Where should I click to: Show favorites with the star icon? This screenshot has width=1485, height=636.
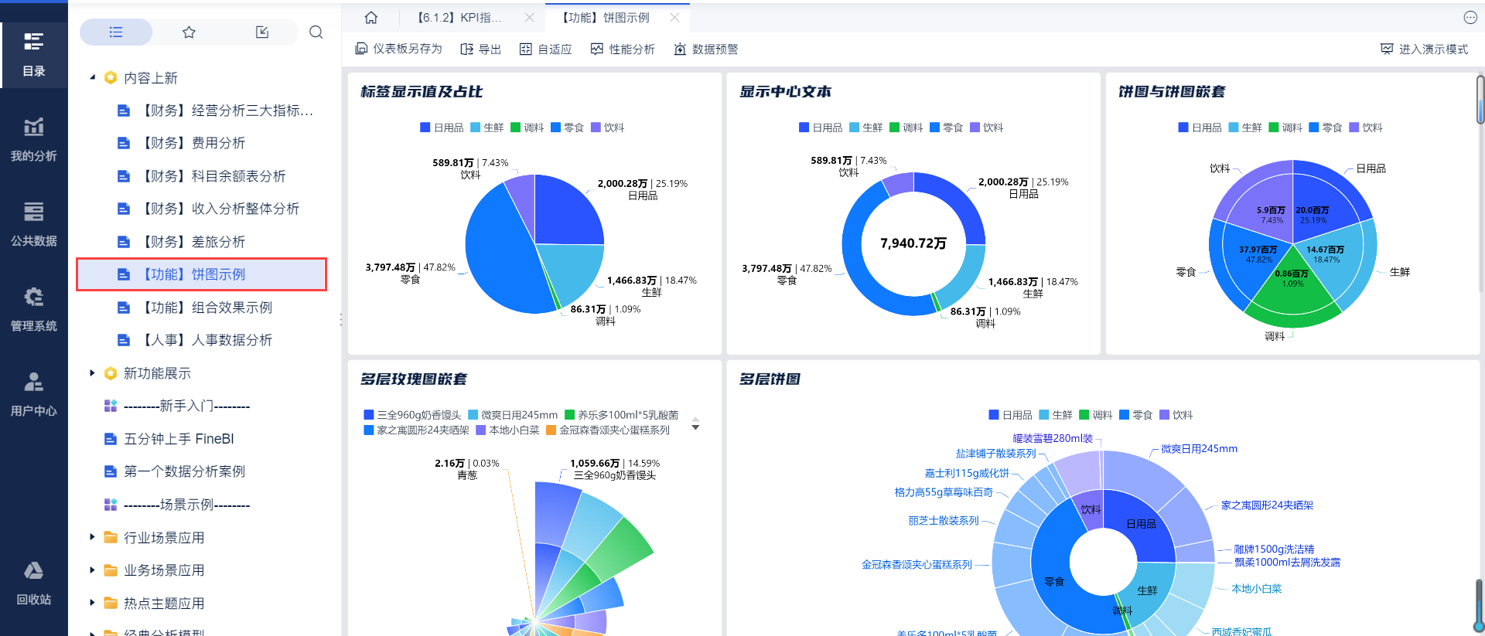(189, 32)
